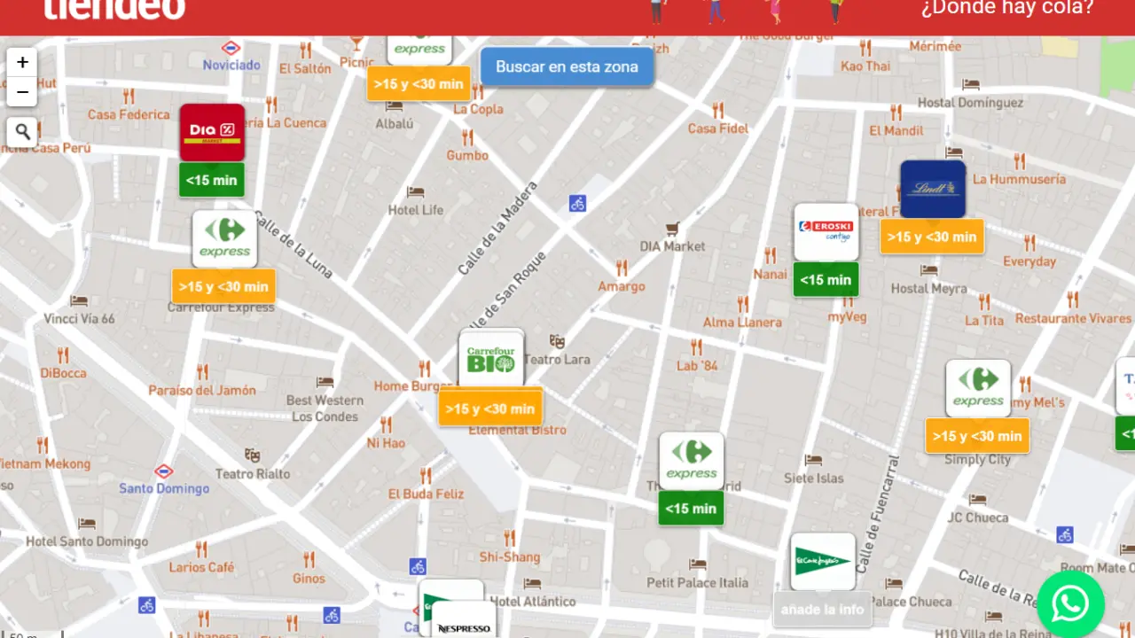Click wait time label under Lindt
The width and height of the screenshot is (1135, 638).
point(932,237)
